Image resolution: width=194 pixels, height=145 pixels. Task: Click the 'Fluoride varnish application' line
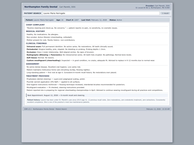click(53, 82)
